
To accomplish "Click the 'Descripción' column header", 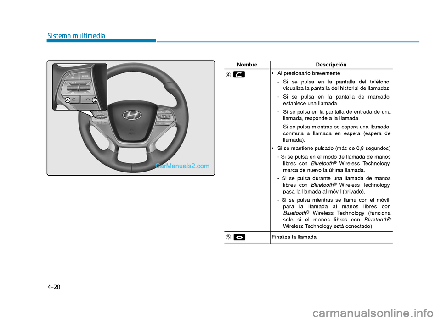I will (x=331, y=65).
